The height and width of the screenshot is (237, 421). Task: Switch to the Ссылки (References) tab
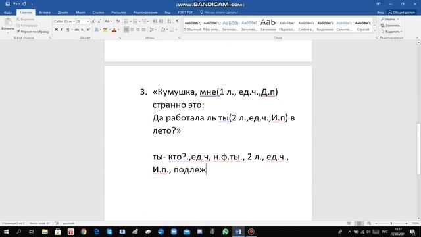(98, 13)
